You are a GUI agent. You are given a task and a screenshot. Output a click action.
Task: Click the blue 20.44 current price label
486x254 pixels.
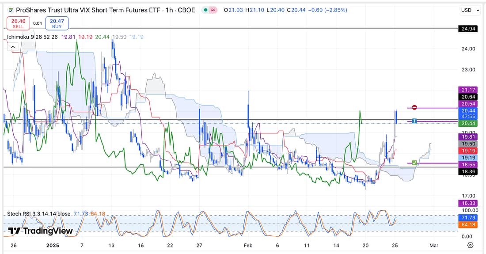[x=468, y=110]
